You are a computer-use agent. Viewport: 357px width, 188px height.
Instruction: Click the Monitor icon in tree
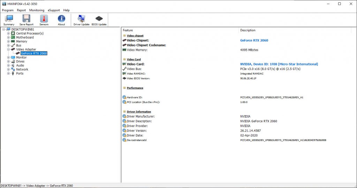tap(13, 57)
